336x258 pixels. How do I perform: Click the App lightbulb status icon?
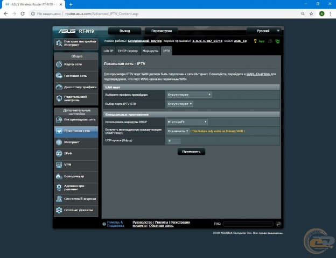255,41
